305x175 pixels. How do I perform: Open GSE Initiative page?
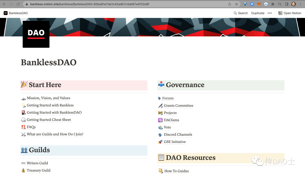[x=175, y=142]
